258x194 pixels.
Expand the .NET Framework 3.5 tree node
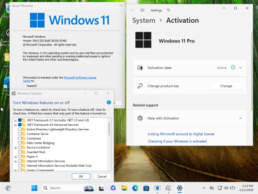tap(15, 121)
